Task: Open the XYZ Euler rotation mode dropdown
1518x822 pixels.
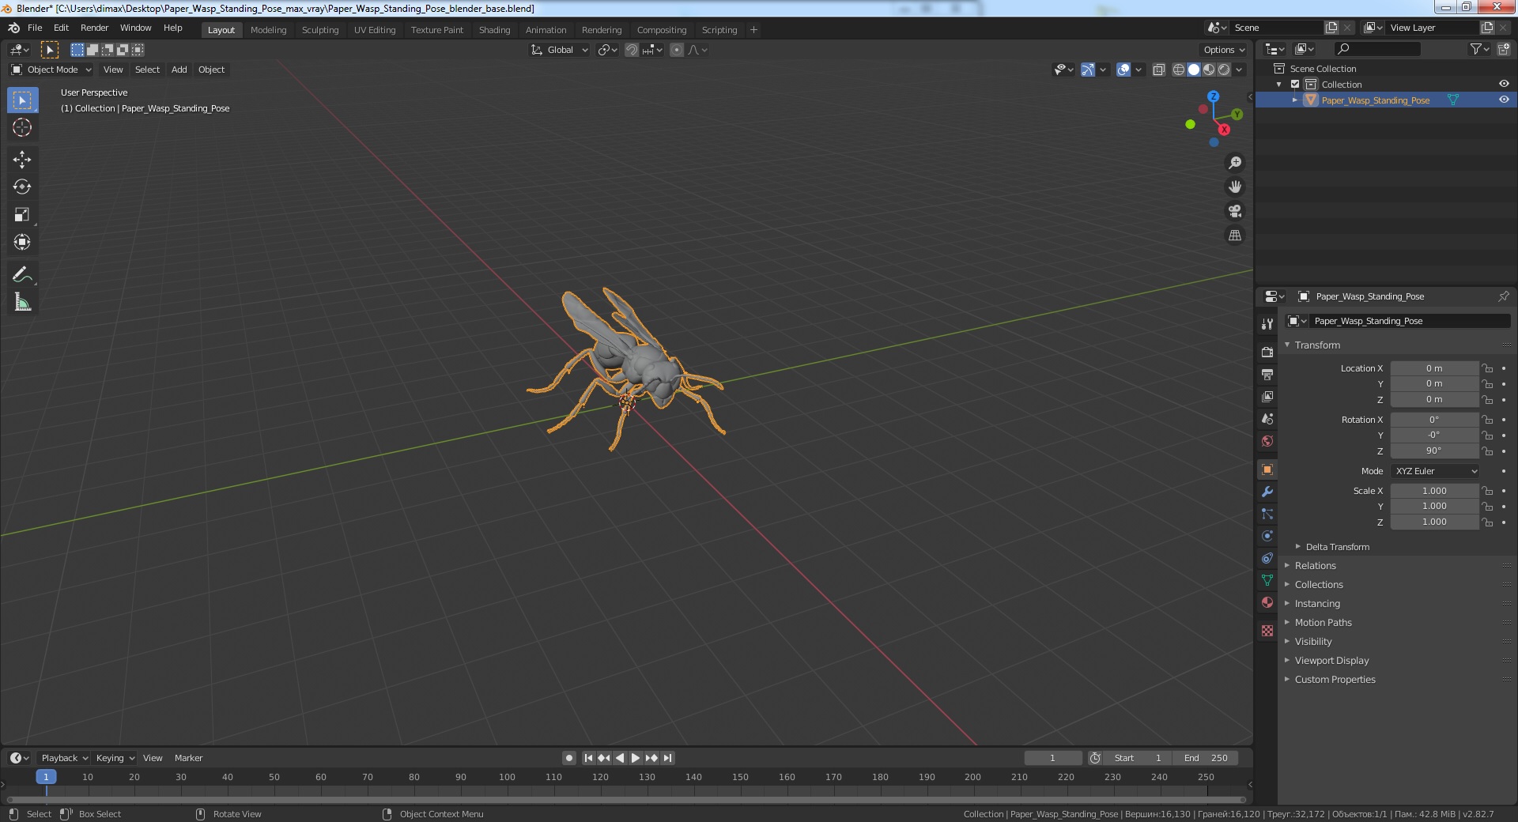Action: 1434,471
